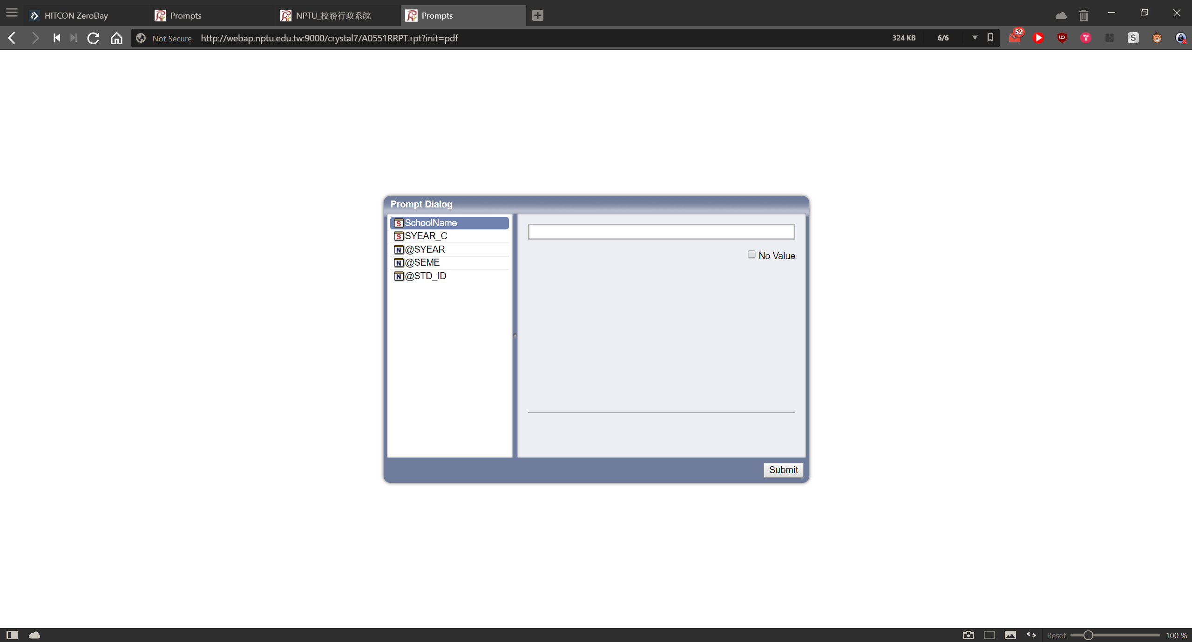Open the red play button extension
Screen dimensions: 1192x642
(1038, 38)
